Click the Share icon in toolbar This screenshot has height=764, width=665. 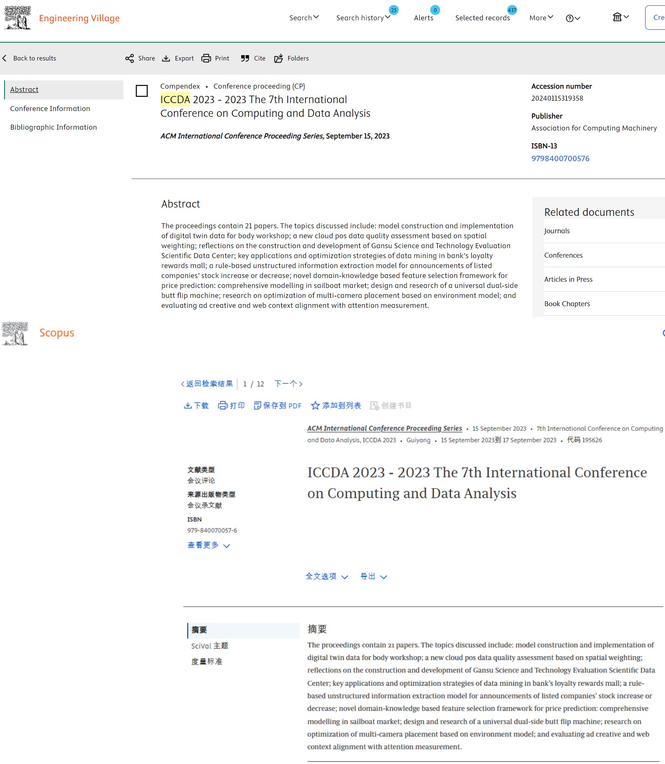[x=130, y=58]
